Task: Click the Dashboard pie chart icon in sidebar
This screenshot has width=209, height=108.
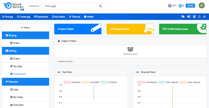Action: (11, 74)
